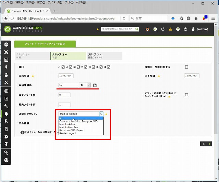This screenshot has height=182, width=219.
Task: Enable the reset counter checkbox
Action: [x=186, y=95]
